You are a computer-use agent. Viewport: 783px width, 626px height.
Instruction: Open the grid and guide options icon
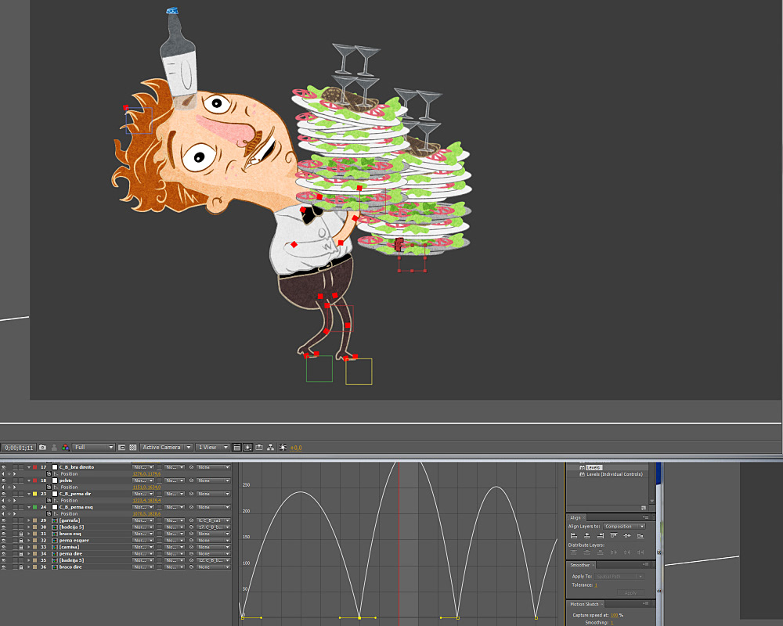pyautogui.click(x=236, y=447)
